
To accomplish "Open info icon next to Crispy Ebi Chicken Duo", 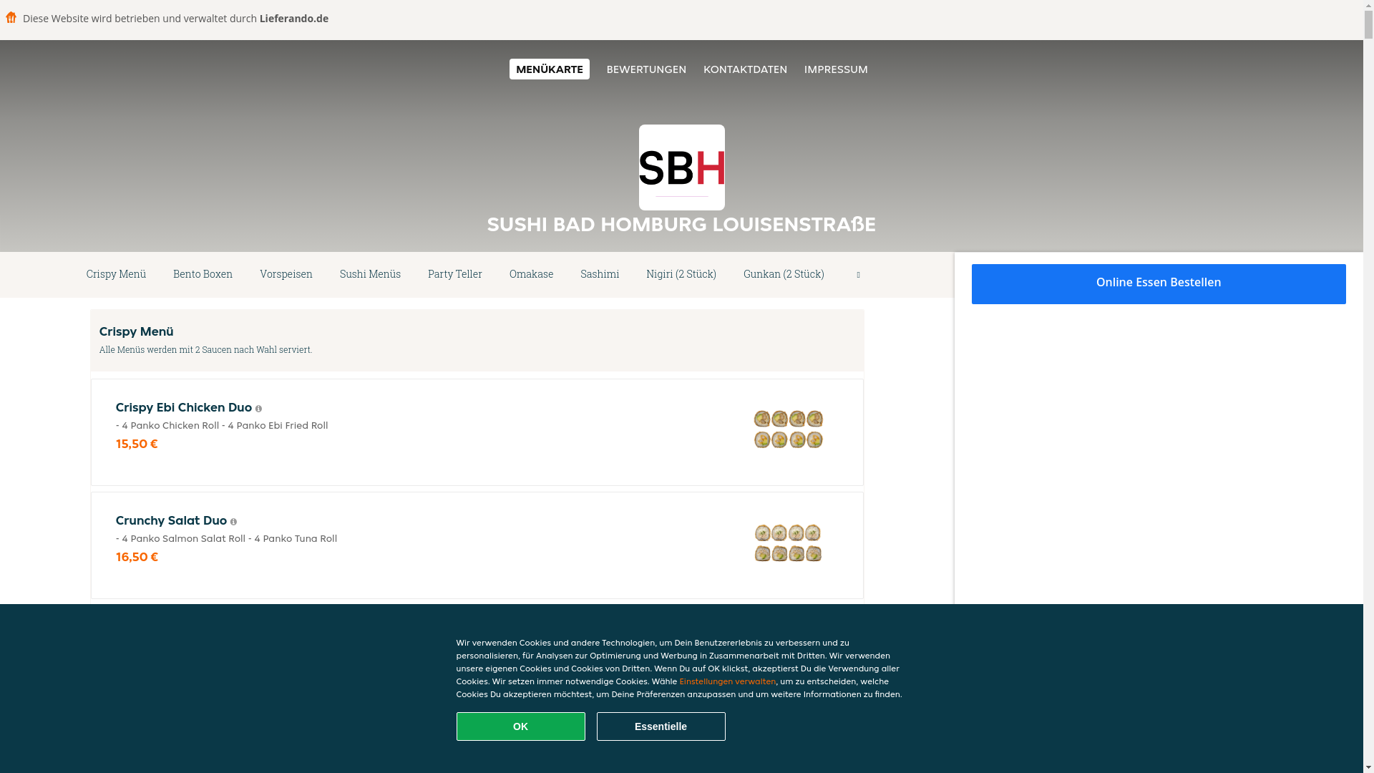I will click(258, 409).
